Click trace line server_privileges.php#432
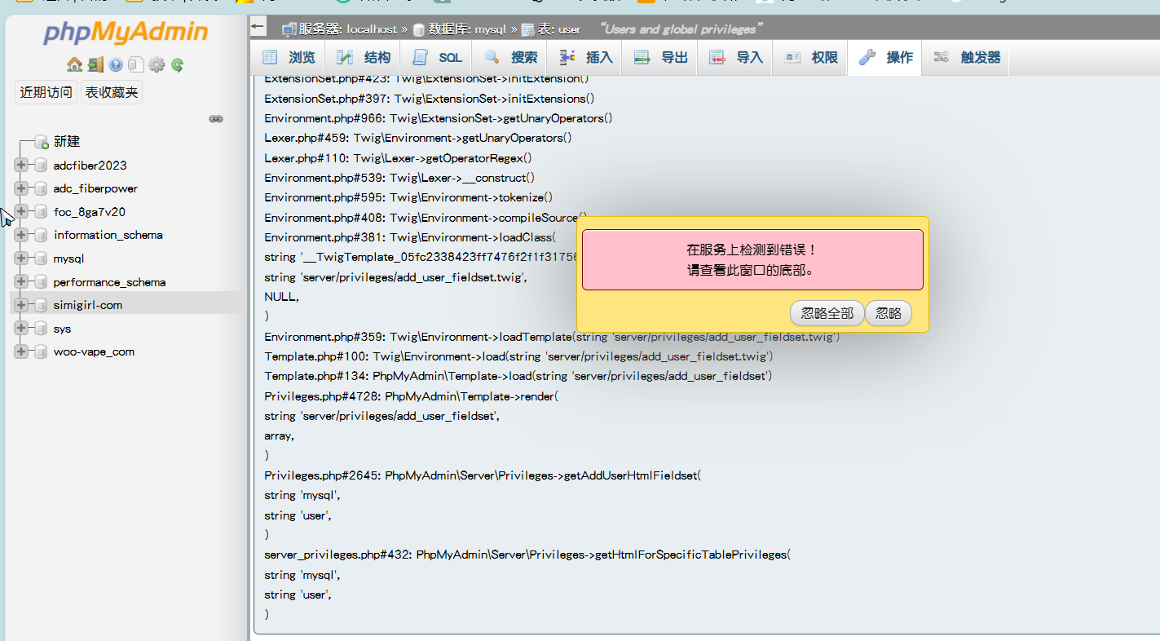The height and width of the screenshot is (641, 1160). (x=527, y=555)
